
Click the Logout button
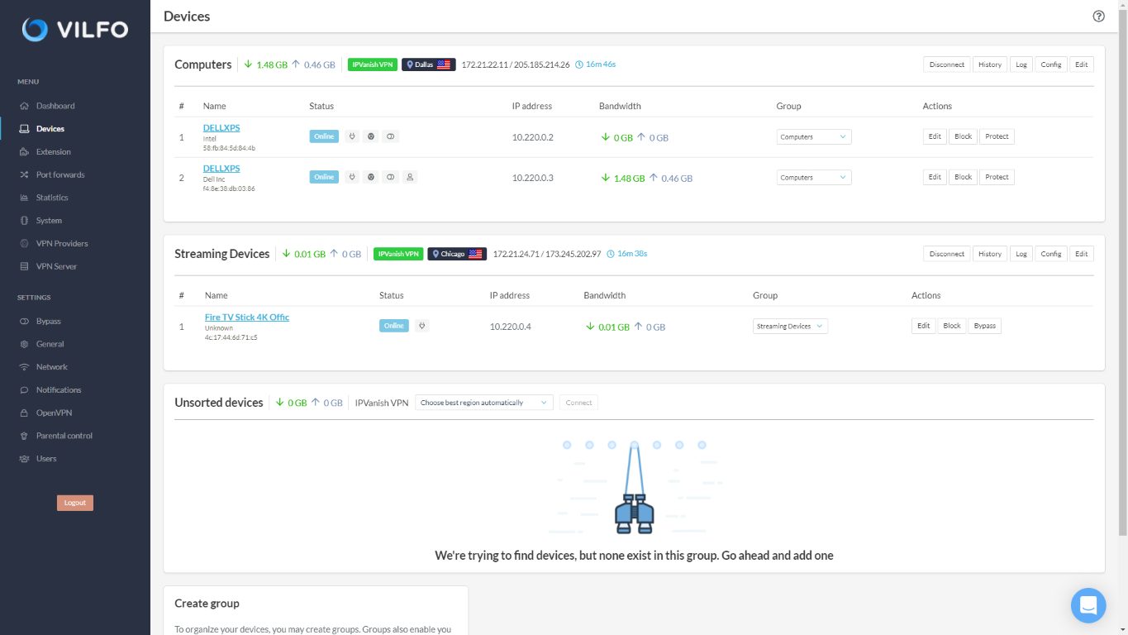75,503
